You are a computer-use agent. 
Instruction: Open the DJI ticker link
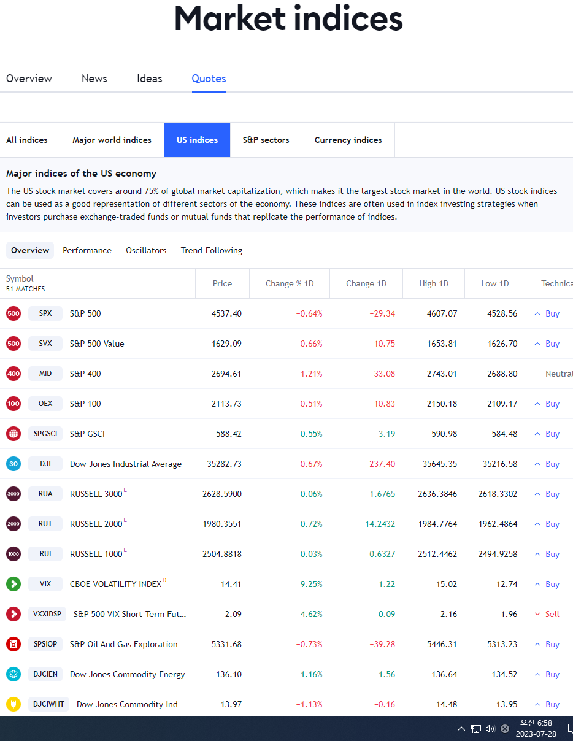click(x=45, y=464)
